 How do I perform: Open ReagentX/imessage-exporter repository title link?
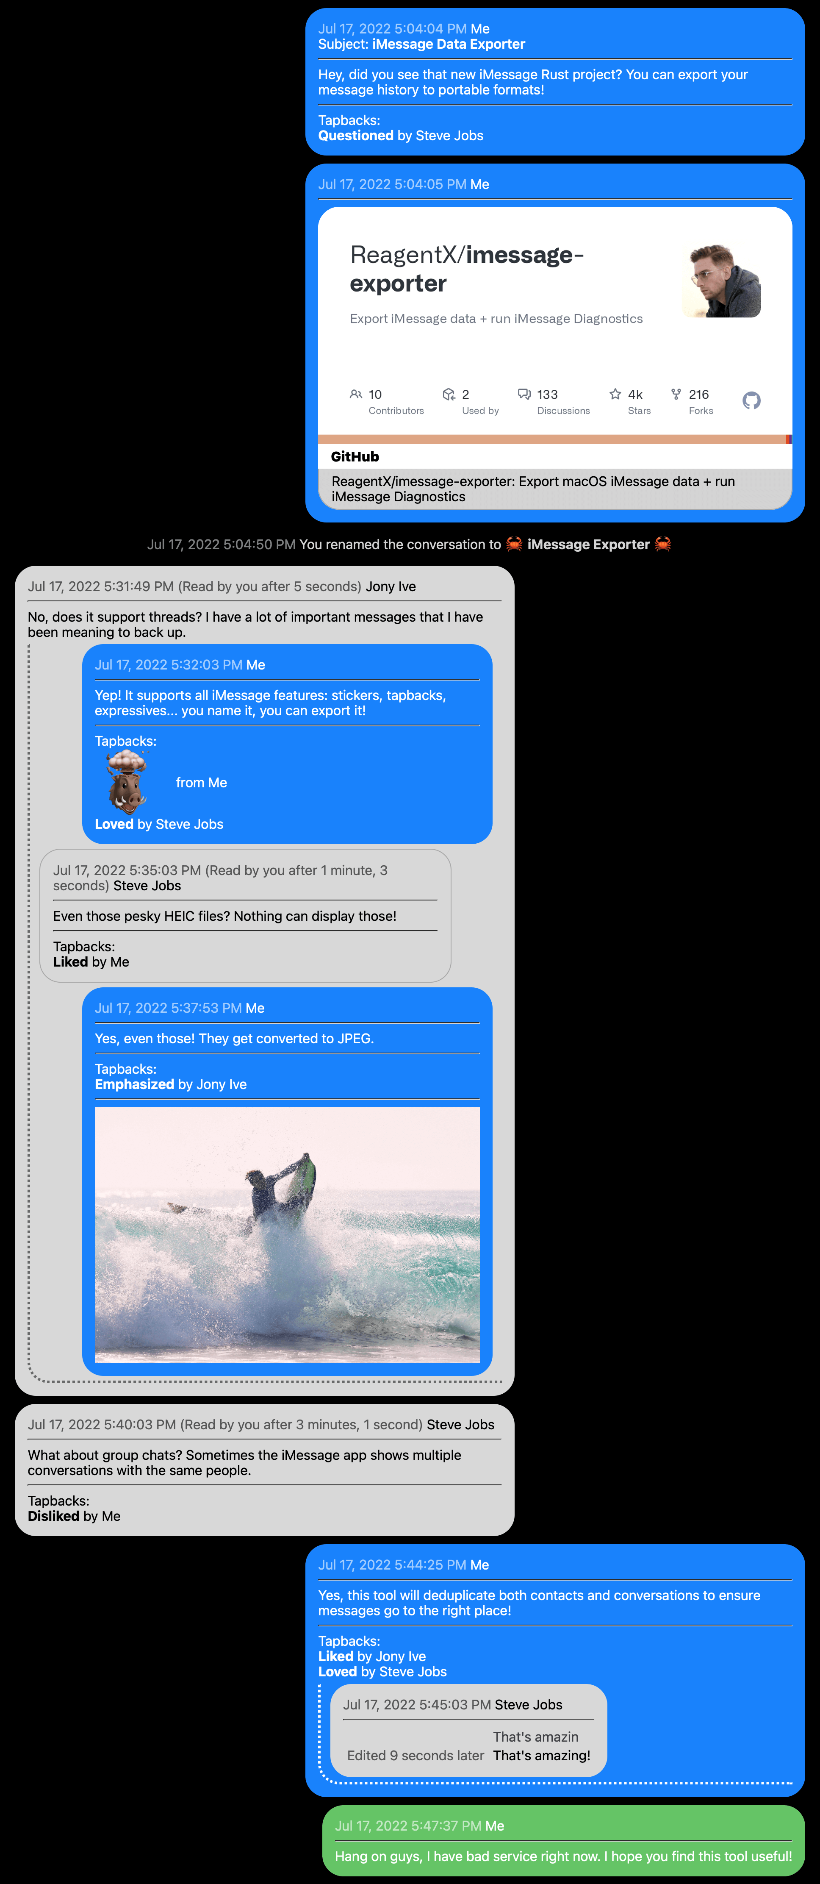coord(466,268)
